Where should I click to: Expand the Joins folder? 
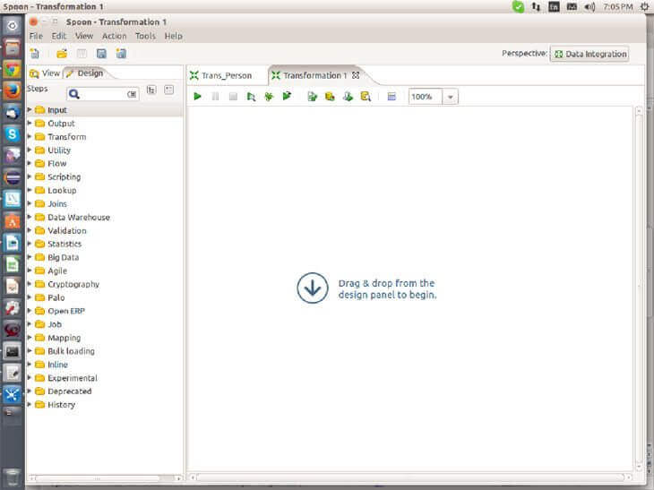[30, 203]
